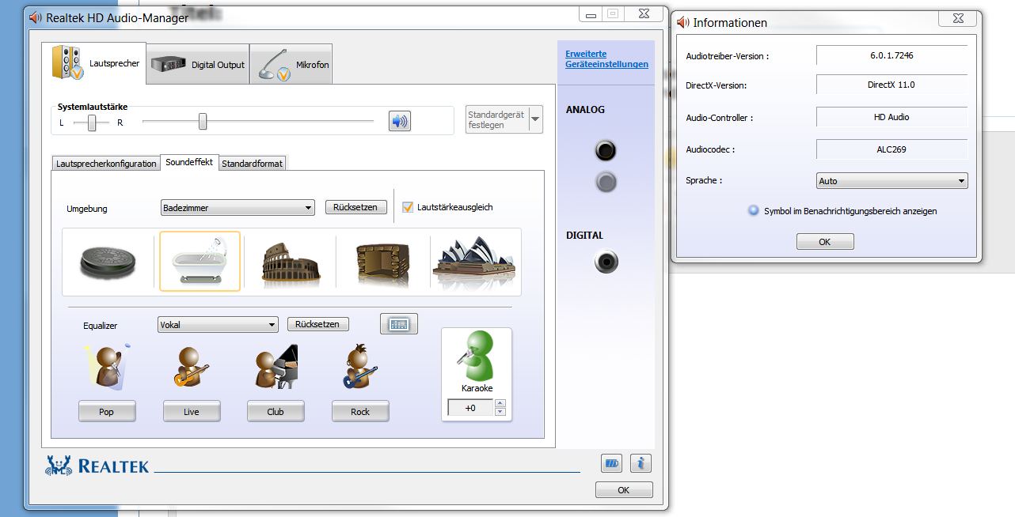Reset the Umgebung with Rücksetzen

[356, 207]
